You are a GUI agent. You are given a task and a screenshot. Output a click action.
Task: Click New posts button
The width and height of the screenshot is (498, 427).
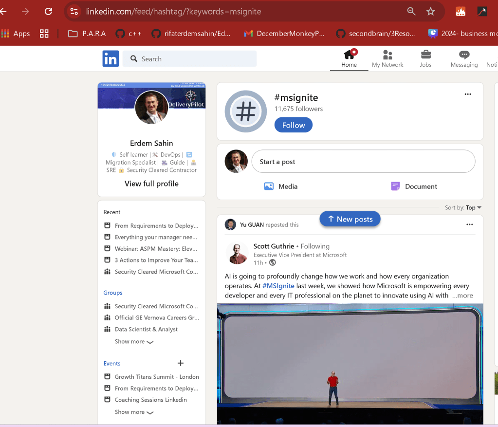pyautogui.click(x=350, y=219)
